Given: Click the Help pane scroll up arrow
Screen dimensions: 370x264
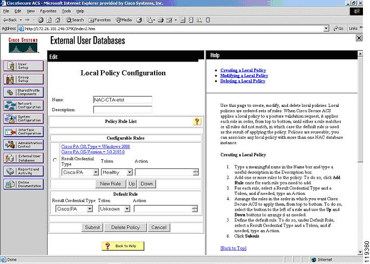Looking at the screenshot, I should [360, 54].
